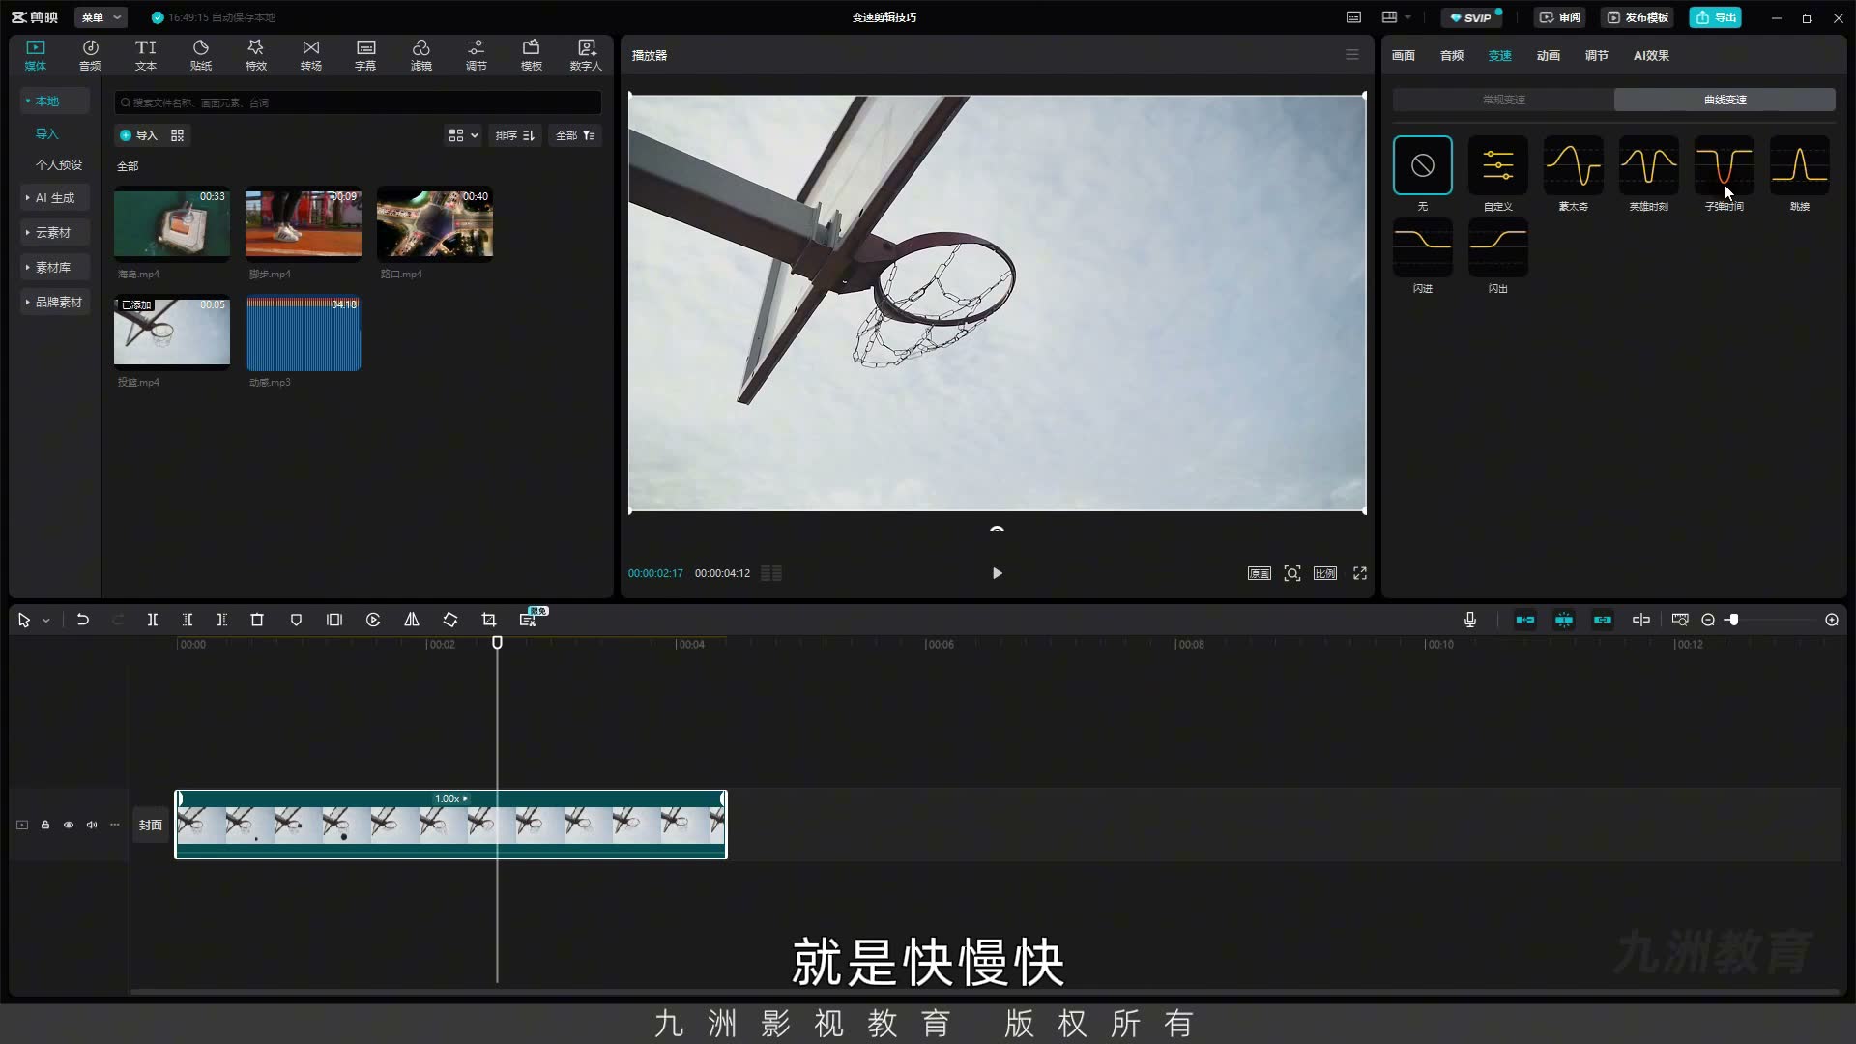The width and height of the screenshot is (1856, 1044).
Task: Open the 文本 (Text) tool tab
Action: point(145,55)
